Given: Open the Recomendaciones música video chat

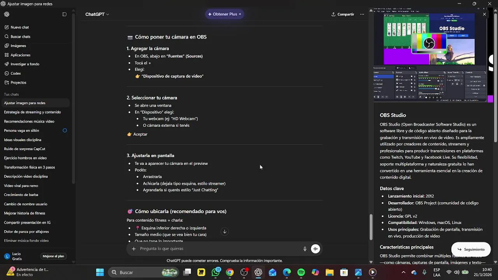Looking at the screenshot, I should [x=29, y=122].
